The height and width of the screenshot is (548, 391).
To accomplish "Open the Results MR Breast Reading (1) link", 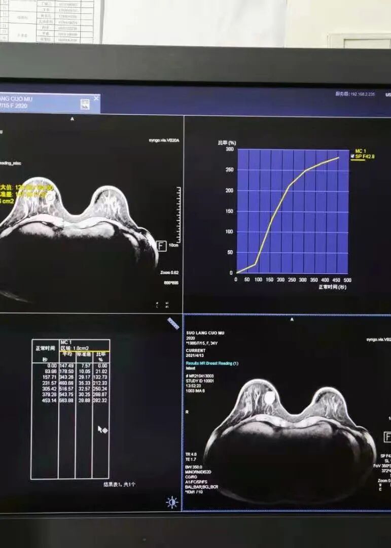I will (x=212, y=363).
